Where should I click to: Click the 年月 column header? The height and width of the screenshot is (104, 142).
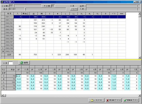coord(9,14)
